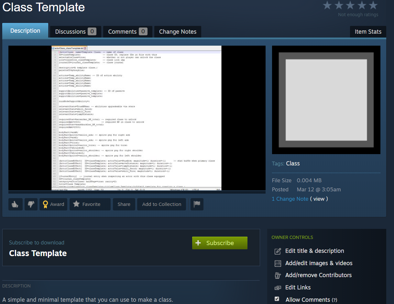394x304 pixels.
Task: Open the grey square preview image
Action: coord(326,100)
